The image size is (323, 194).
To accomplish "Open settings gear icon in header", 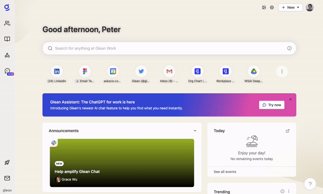I will pos(272,7).
